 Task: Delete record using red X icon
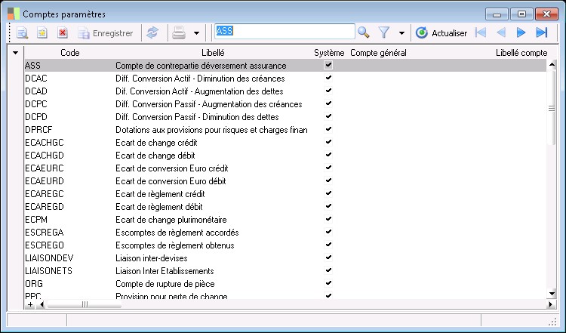[x=63, y=33]
